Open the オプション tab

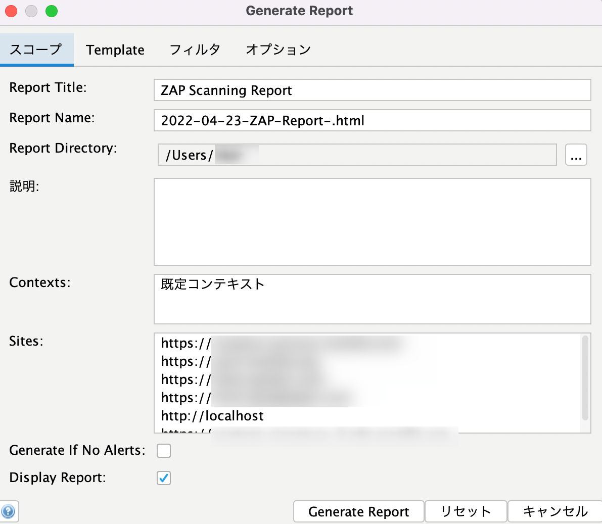tap(279, 50)
